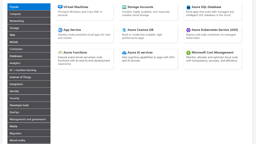Viewport: 256px width, 144px height.
Task: Open AI + machine learning category
Action: 29,70
